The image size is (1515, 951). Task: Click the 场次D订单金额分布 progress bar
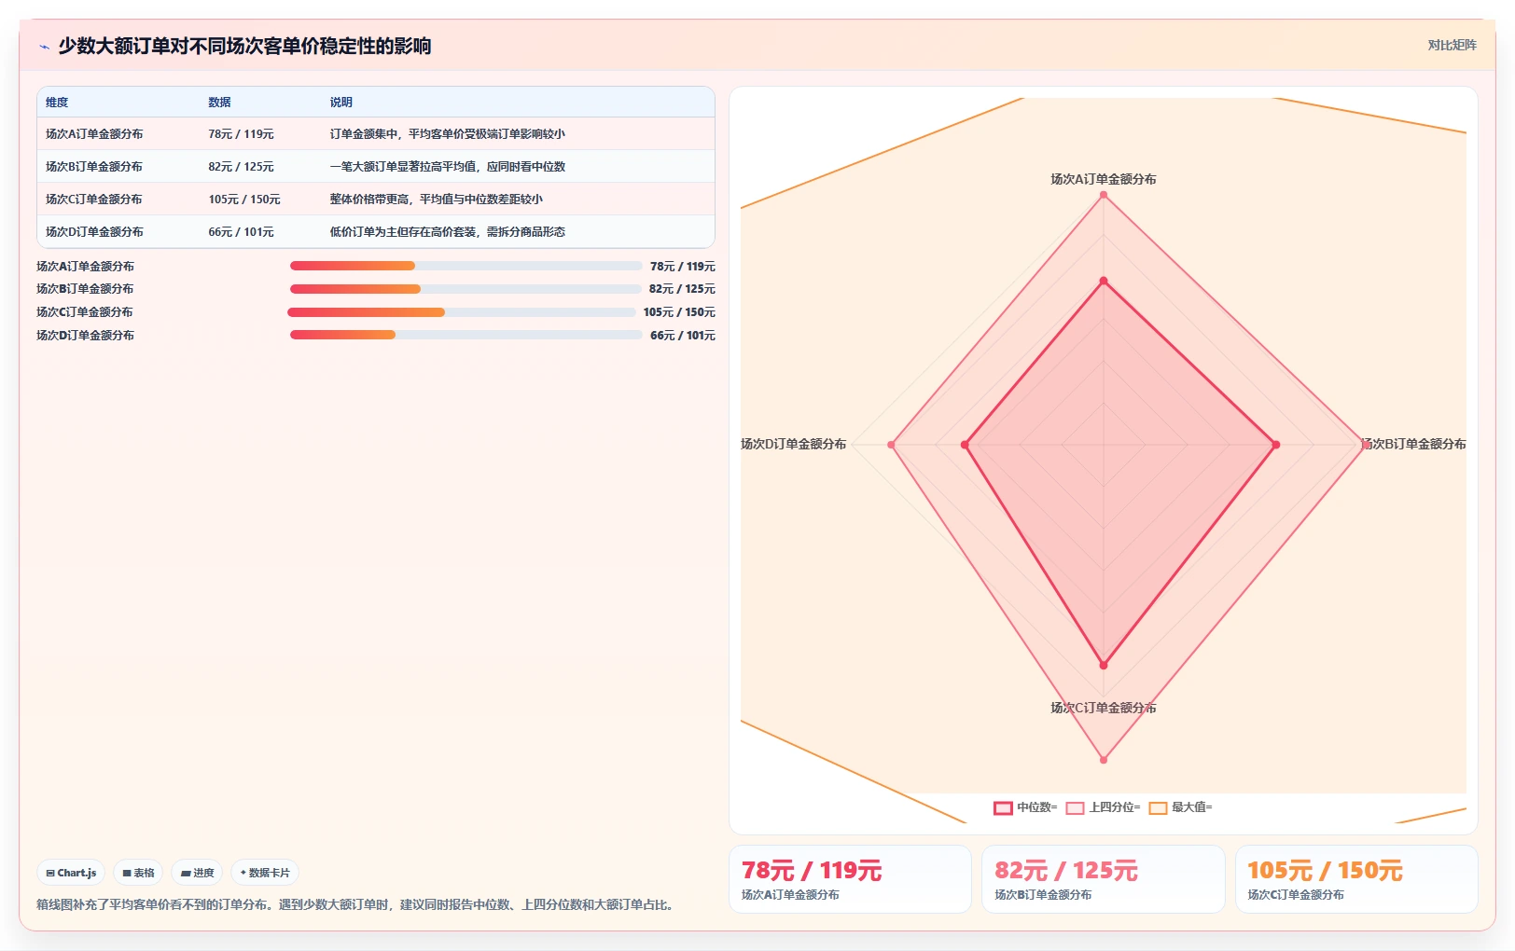(x=466, y=335)
